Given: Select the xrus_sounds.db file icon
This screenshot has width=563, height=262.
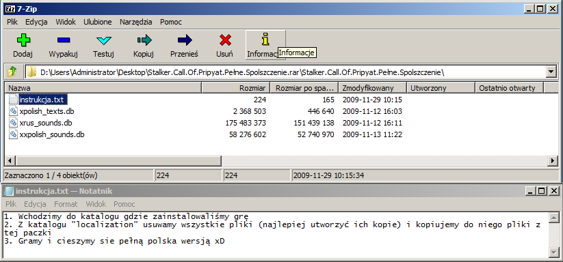Looking at the screenshot, I should coord(13,123).
